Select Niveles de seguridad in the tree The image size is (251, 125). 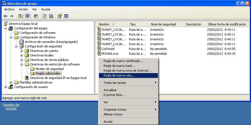49,69
